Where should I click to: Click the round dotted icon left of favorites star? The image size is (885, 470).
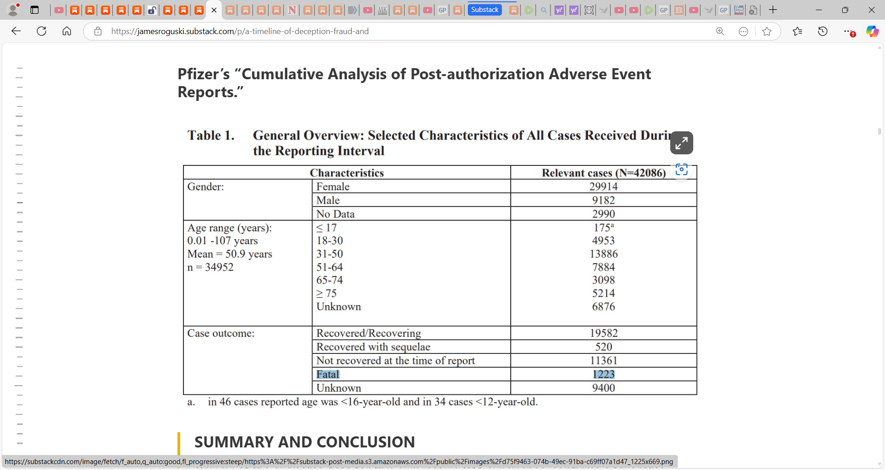743,31
